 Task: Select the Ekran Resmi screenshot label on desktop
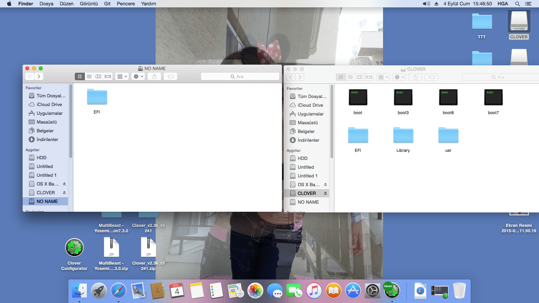519,228
